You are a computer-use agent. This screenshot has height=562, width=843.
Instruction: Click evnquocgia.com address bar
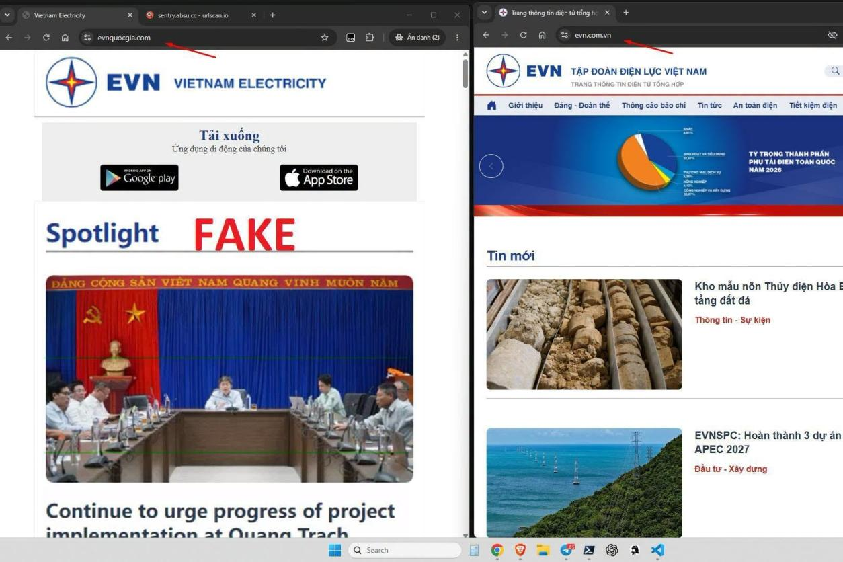coord(206,38)
